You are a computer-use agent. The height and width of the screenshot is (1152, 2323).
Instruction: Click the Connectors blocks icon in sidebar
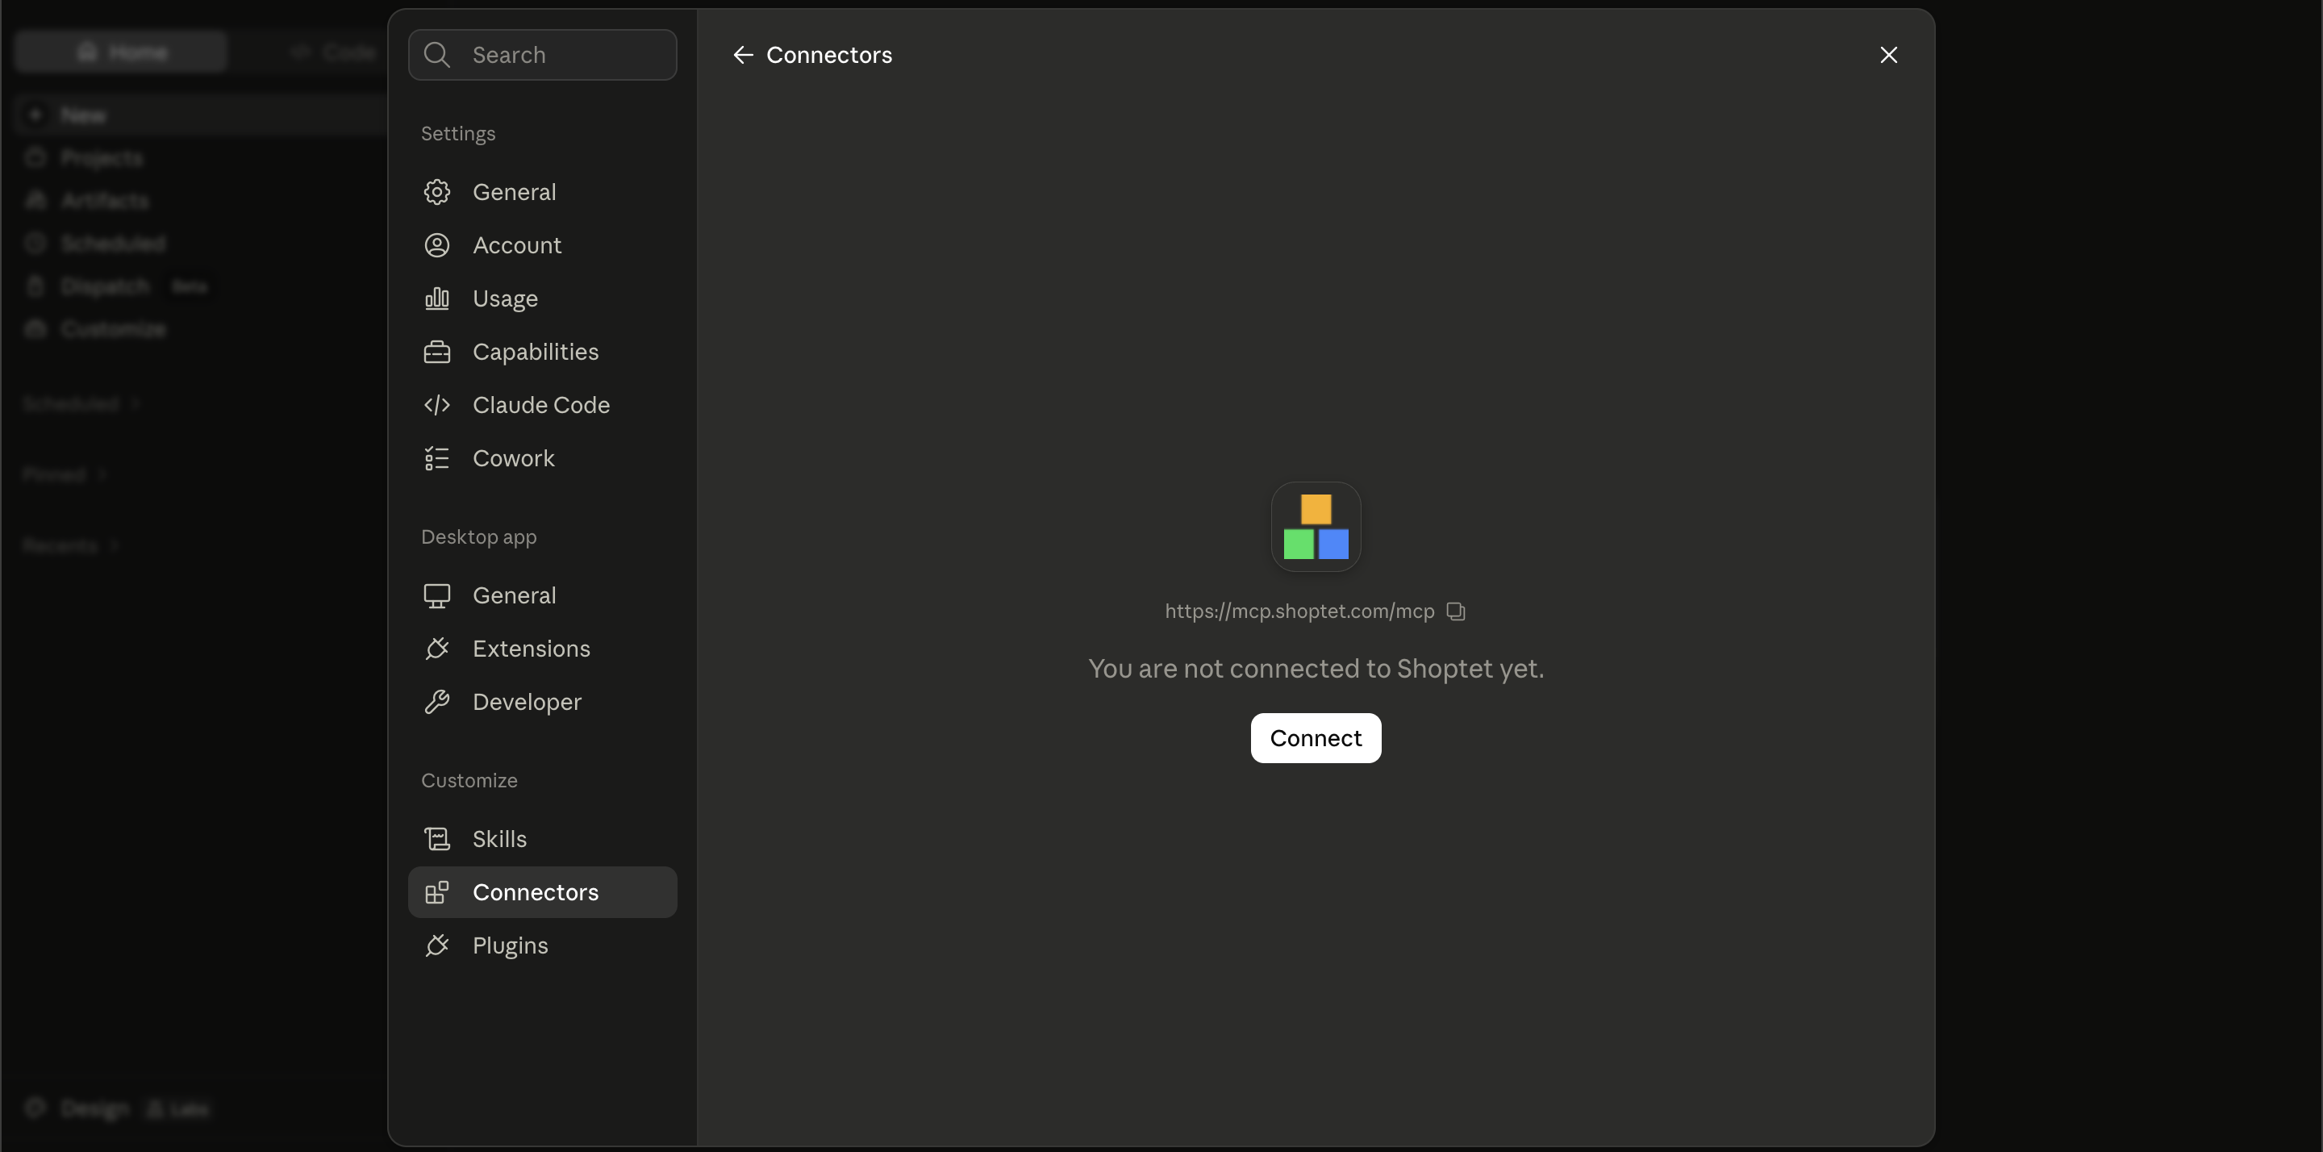pyautogui.click(x=436, y=892)
